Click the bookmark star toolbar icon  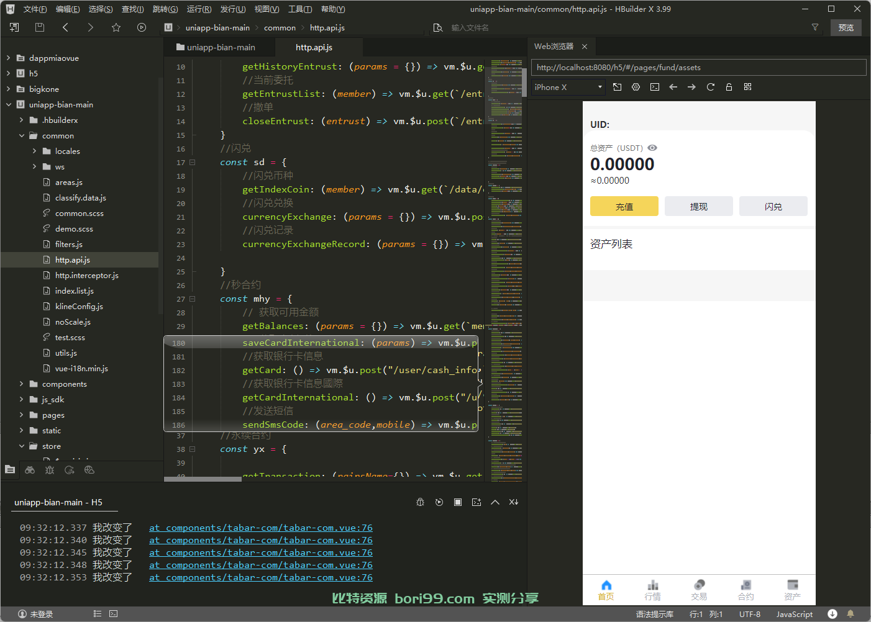click(x=116, y=27)
